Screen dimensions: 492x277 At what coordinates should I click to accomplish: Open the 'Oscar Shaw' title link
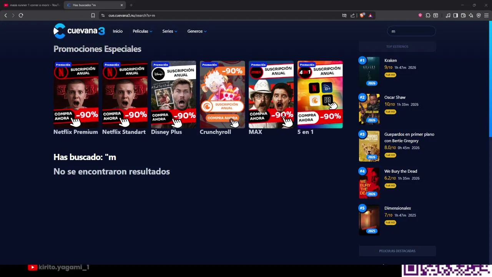(395, 97)
